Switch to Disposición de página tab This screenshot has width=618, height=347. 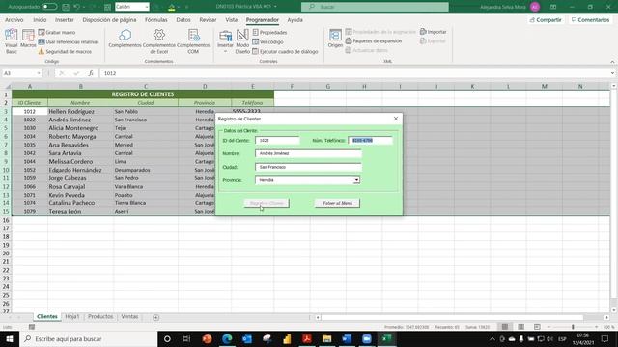pos(109,19)
